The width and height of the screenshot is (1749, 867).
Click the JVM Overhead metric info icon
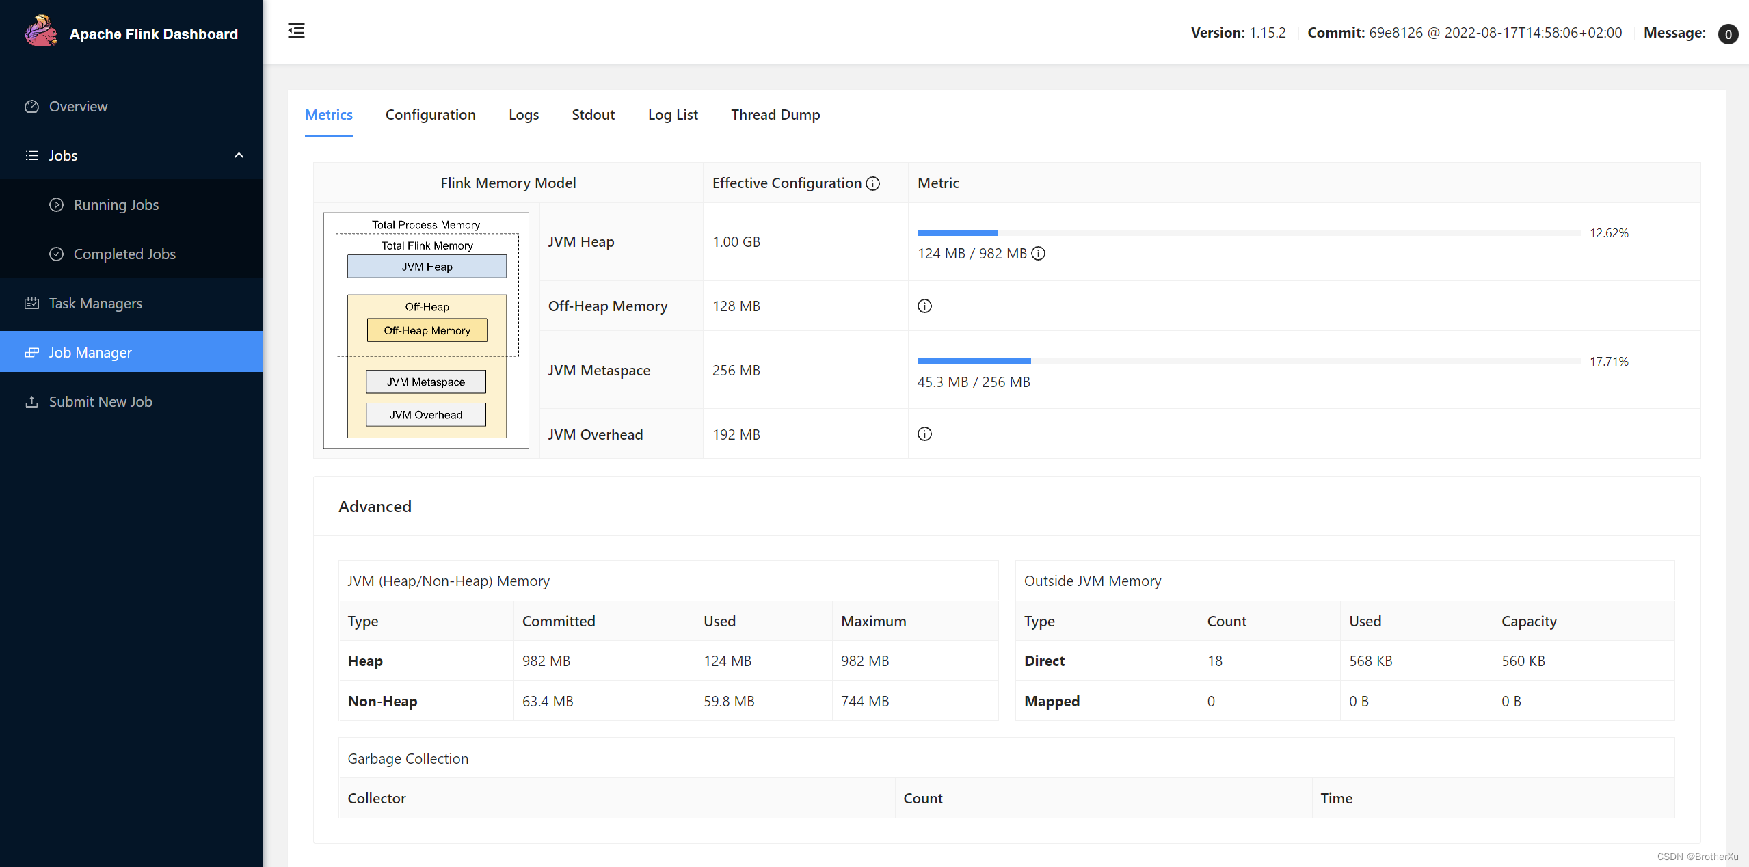tap(924, 434)
